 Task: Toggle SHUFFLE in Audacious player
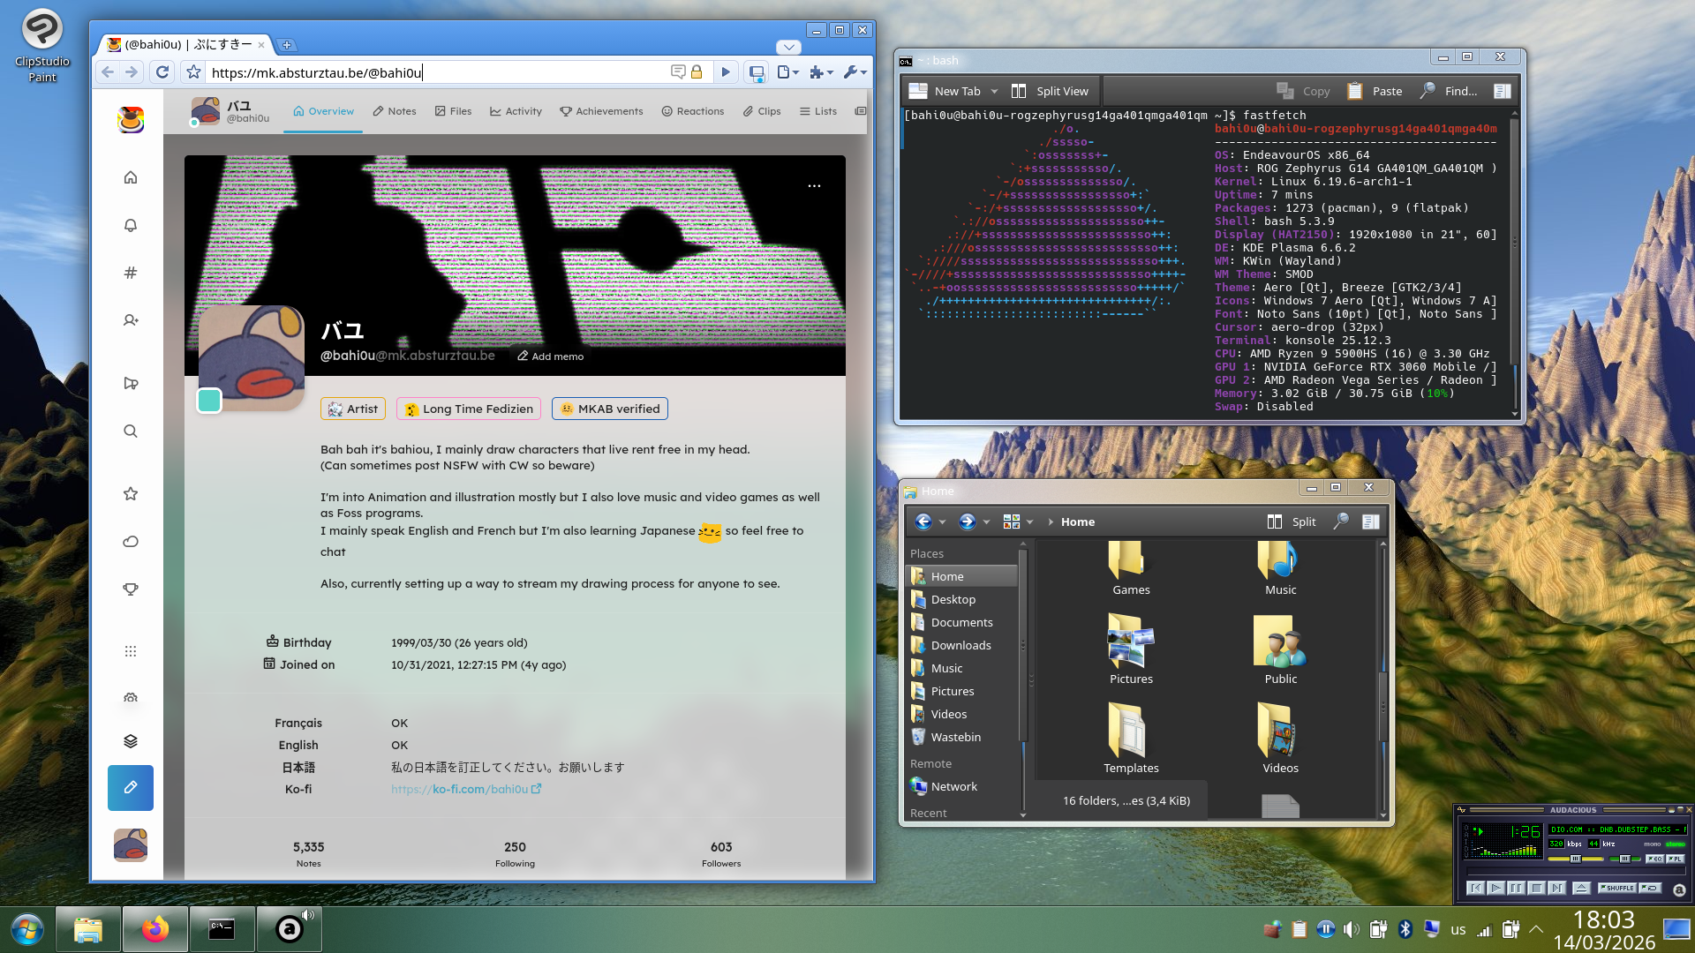1617,889
